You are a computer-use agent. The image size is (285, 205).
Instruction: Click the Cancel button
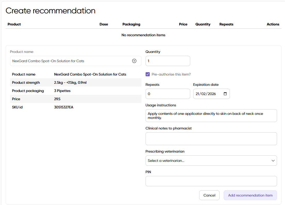tap(209, 195)
